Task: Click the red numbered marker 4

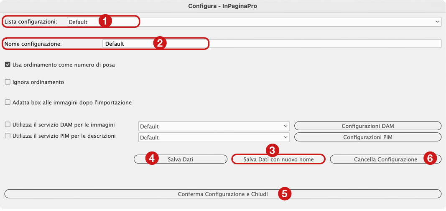Action: 152,159
